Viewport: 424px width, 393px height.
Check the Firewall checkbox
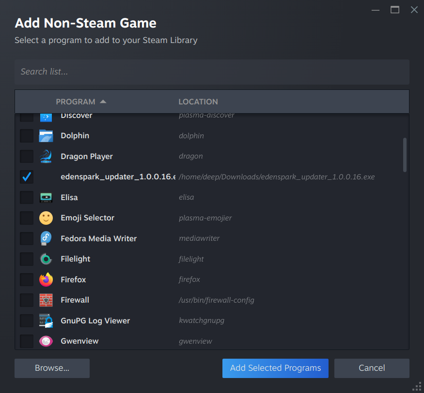tap(27, 300)
